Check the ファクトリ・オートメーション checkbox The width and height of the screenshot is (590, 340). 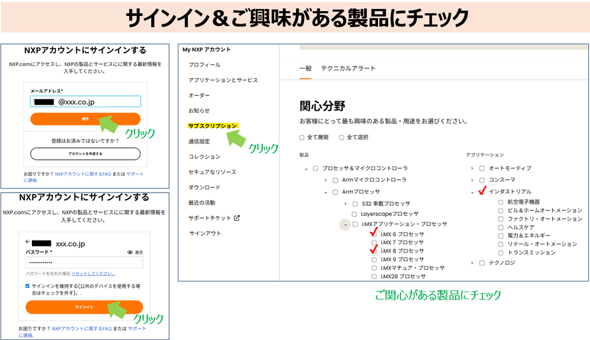[501, 219]
